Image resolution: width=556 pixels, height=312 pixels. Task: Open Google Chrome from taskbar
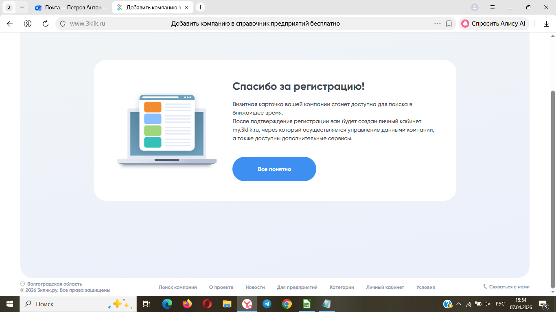pos(287,304)
